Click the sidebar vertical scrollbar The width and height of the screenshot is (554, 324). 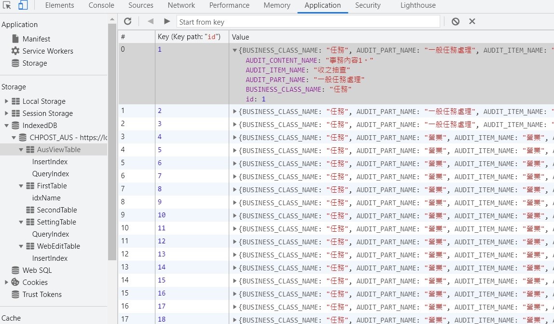point(112,145)
